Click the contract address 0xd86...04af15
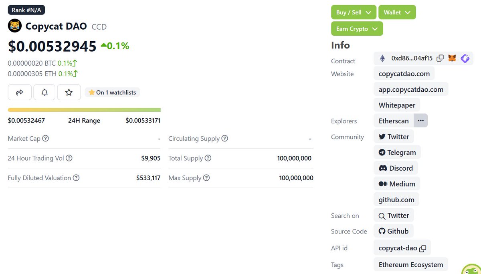Image resolution: width=481 pixels, height=274 pixels. click(412, 58)
